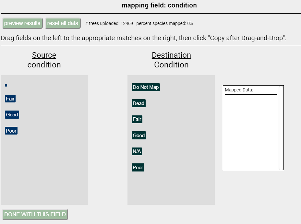
Task: Select the "Good" destination tag
Action: tap(139, 135)
